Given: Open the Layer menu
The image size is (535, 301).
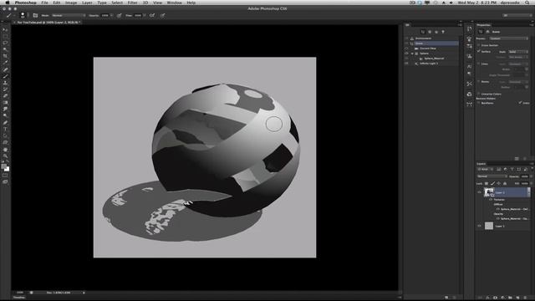Looking at the screenshot, I should coord(87,3).
